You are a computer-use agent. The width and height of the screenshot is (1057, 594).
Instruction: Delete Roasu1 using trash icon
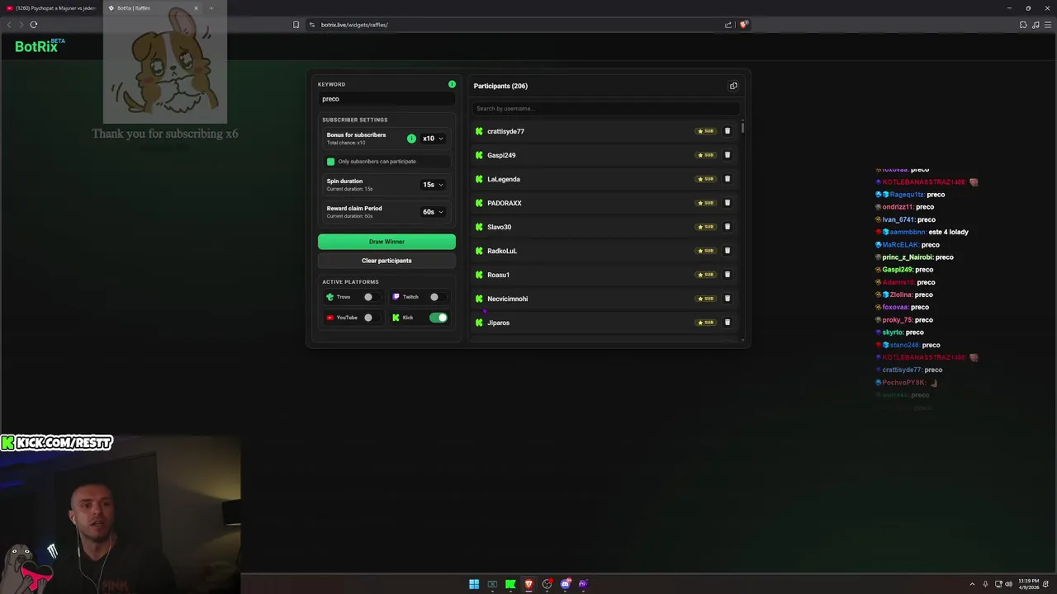tap(728, 275)
